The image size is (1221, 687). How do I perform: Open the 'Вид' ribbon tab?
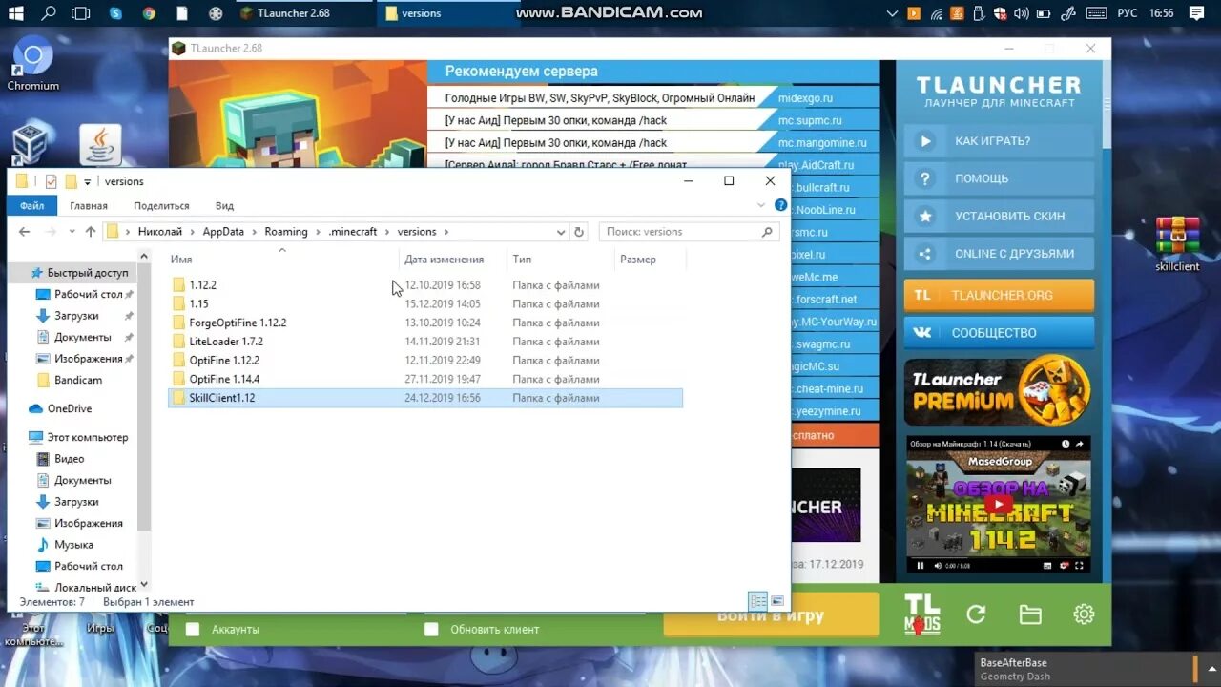pyautogui.click(x=224, y=205)
